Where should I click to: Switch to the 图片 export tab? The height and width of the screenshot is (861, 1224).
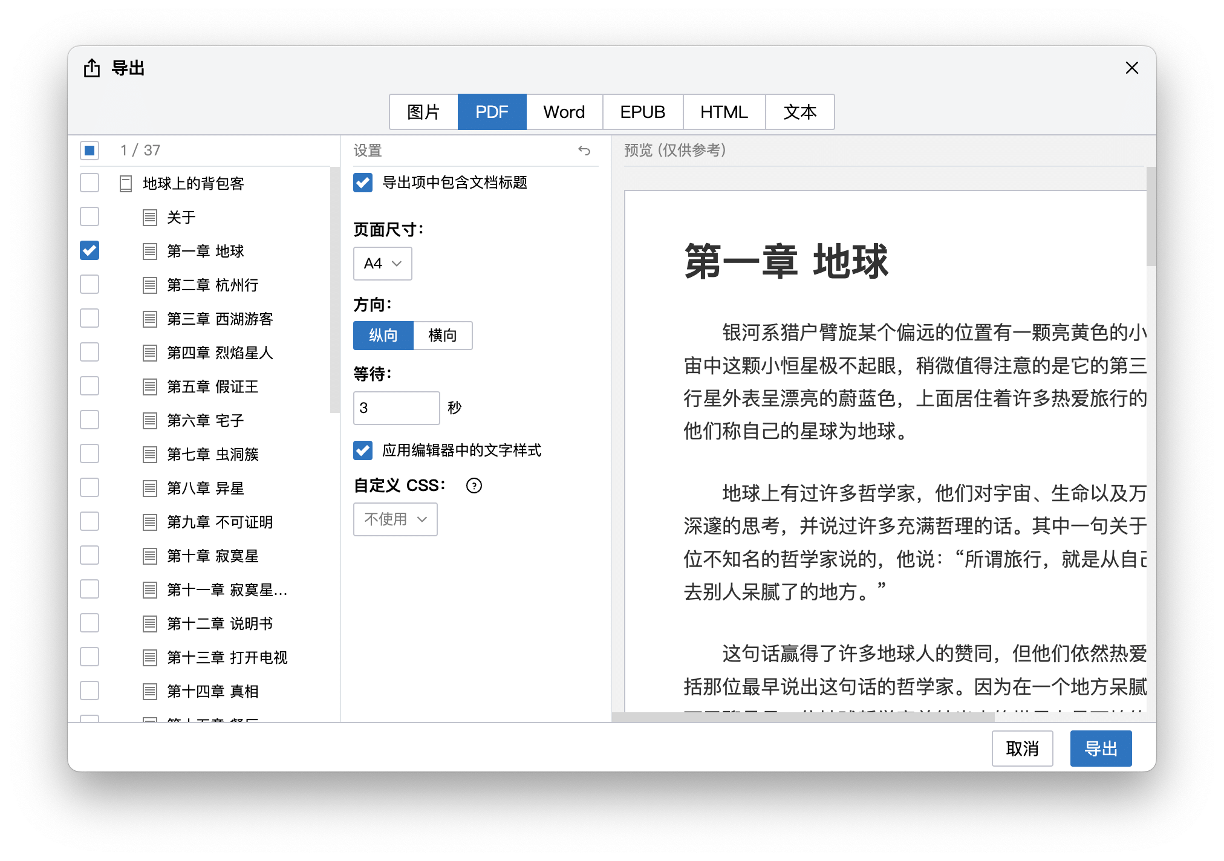click(423, 112)
